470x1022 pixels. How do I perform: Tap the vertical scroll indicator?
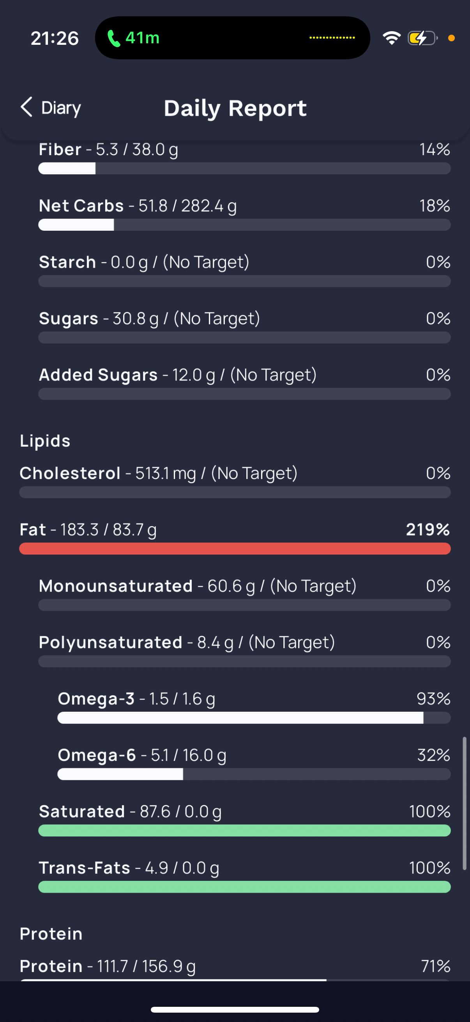click(x=464, y=804)
